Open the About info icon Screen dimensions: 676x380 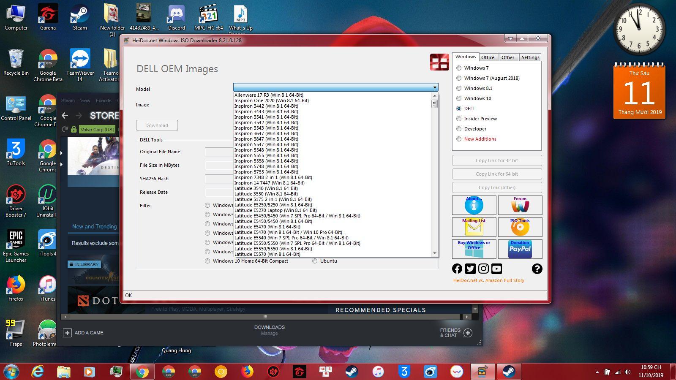(474, 205)
